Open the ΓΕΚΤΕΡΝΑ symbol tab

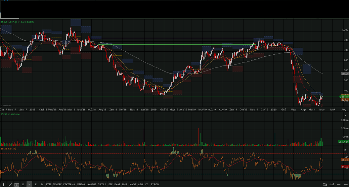[x=69, y=184]
